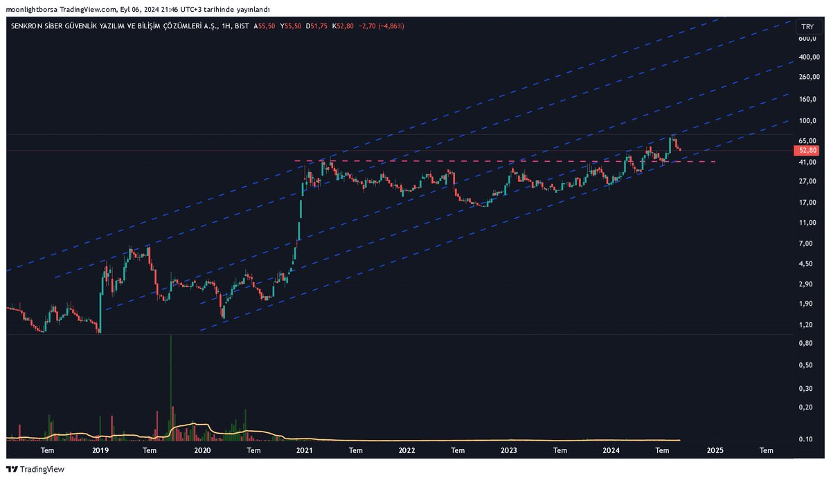Click the 2021 label on time axis

coord(304,450)
